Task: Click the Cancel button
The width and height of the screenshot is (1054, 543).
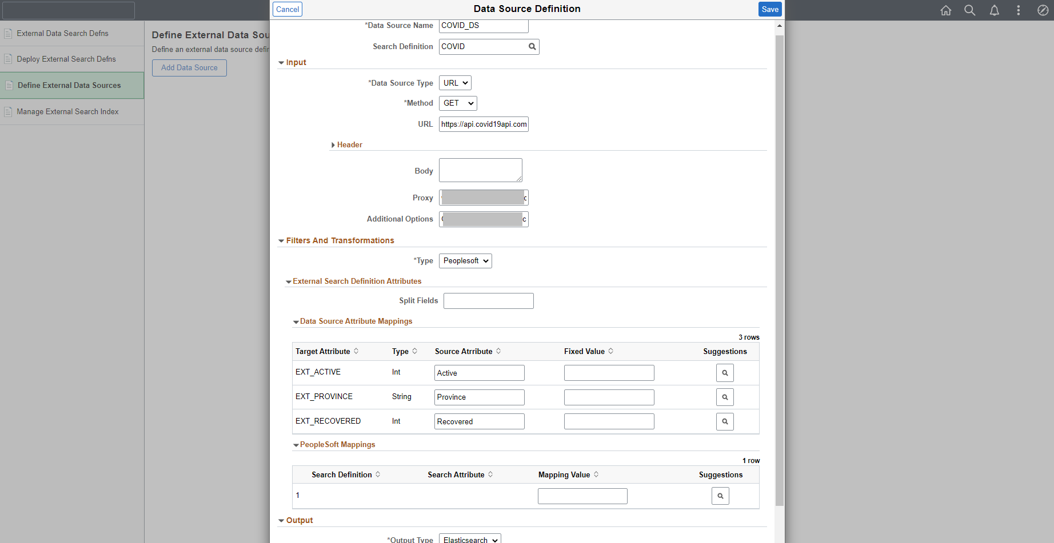Action: pos(288,9)
